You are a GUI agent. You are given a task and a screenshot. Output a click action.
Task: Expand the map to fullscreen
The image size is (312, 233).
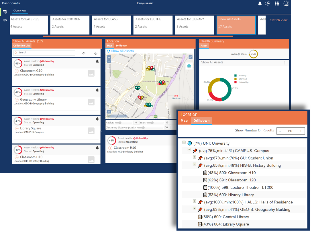(191, 57)
